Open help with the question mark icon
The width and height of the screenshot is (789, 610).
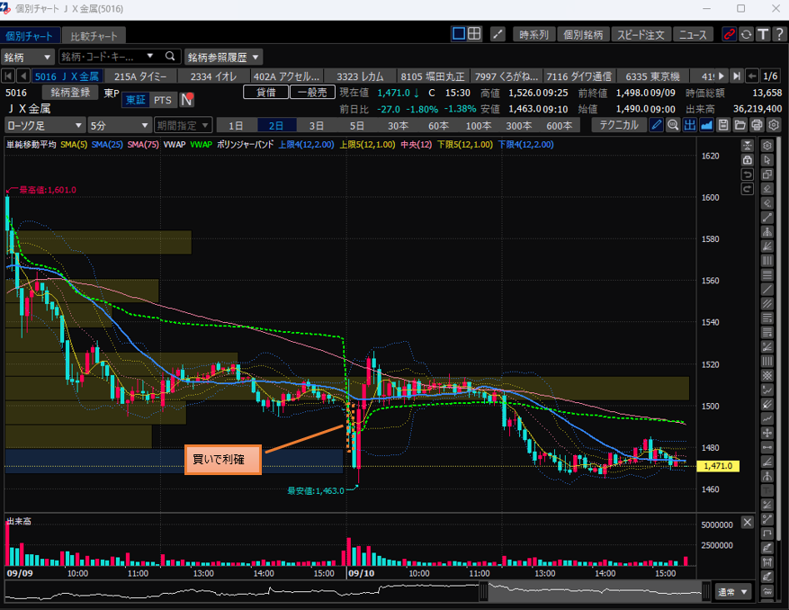coord(777,34)
